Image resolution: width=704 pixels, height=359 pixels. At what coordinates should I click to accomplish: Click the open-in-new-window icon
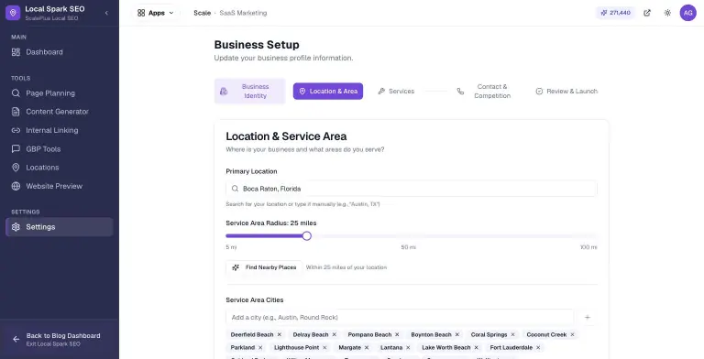pos(647,13)
